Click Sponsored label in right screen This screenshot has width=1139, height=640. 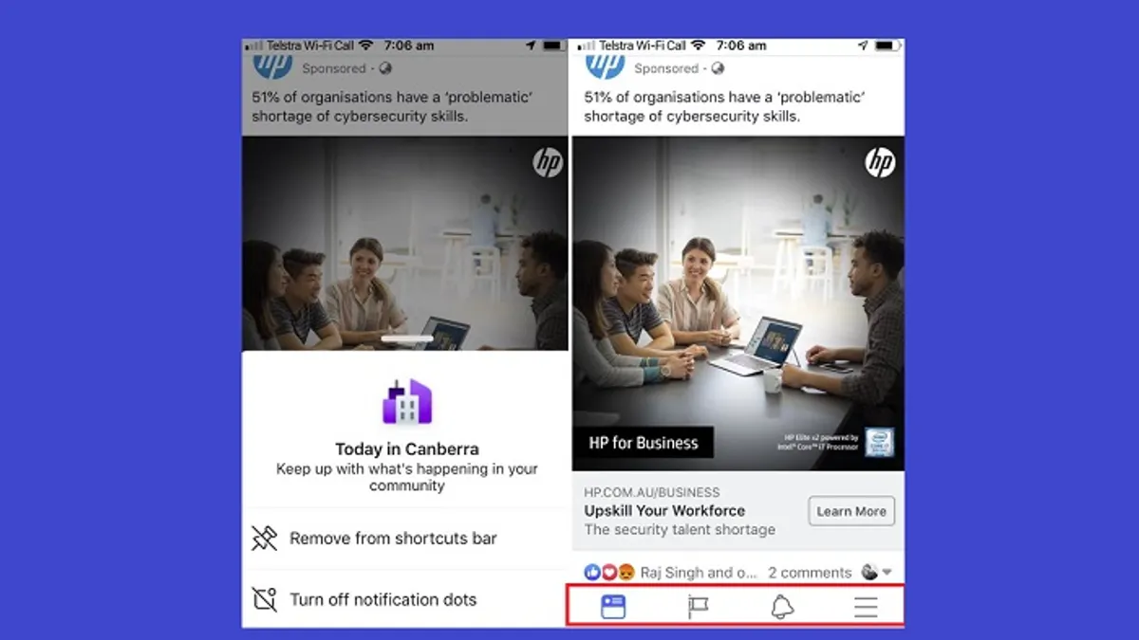tap(666, 68)
